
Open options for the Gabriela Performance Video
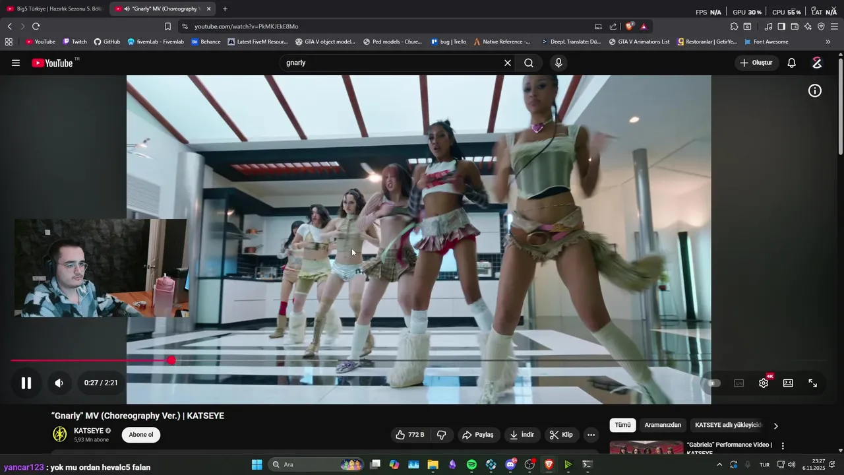point(783,446)
